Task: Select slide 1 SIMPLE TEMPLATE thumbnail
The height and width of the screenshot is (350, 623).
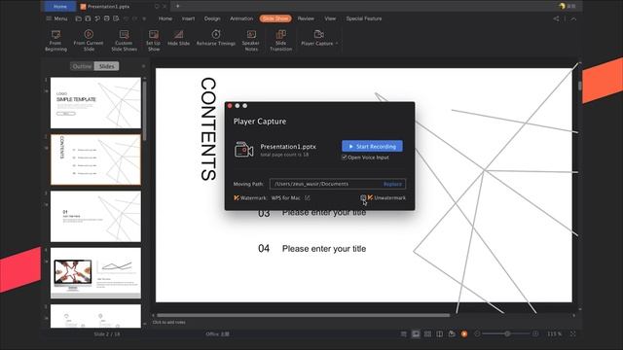Action: [x=95, y=103]
